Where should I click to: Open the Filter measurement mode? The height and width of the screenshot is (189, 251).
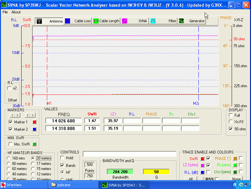pyautogui.click(x=164, y=21)
